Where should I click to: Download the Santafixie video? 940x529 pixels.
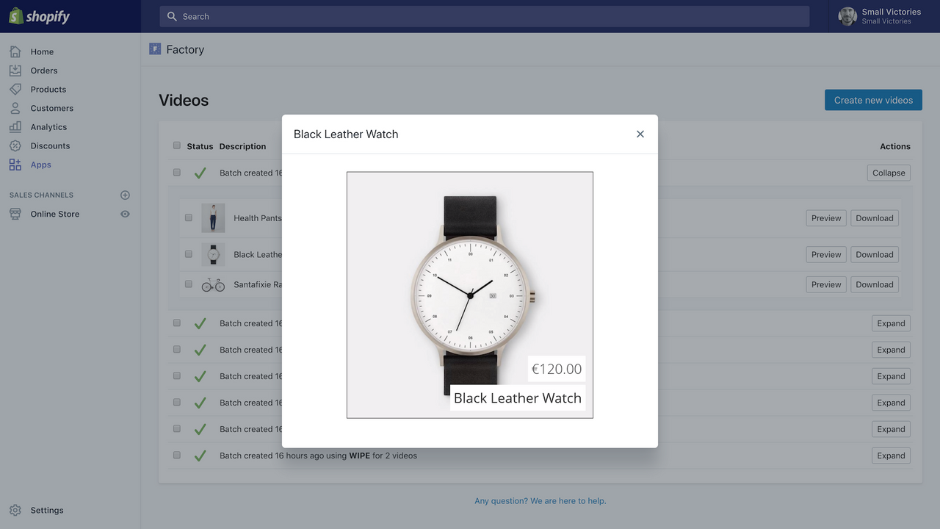tap(875, 284)
